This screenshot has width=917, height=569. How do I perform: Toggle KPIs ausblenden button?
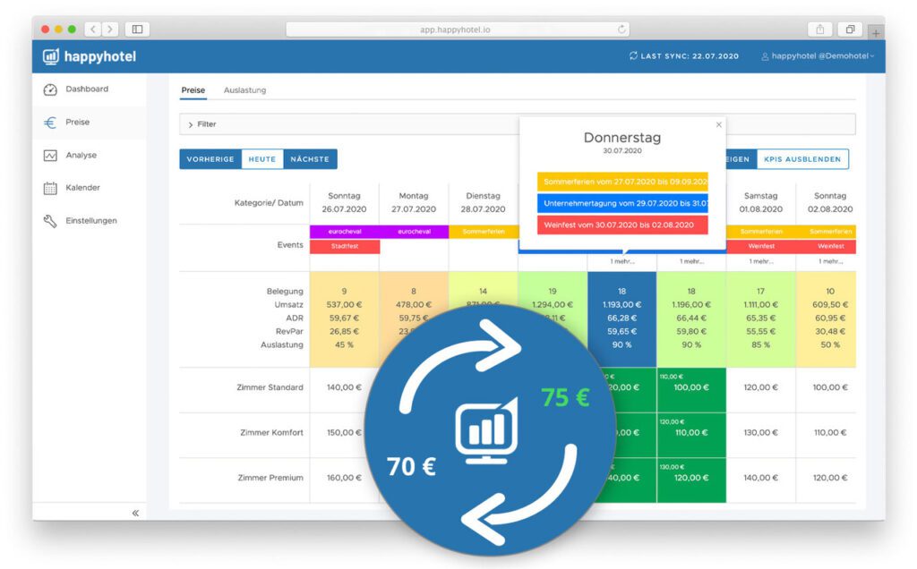point(802,159)
